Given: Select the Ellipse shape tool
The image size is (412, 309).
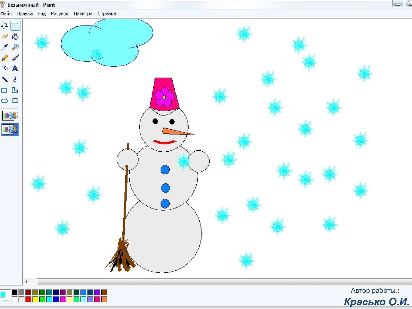Looking at the screenshot, I should pyautogui.click(x=5, y=101).
